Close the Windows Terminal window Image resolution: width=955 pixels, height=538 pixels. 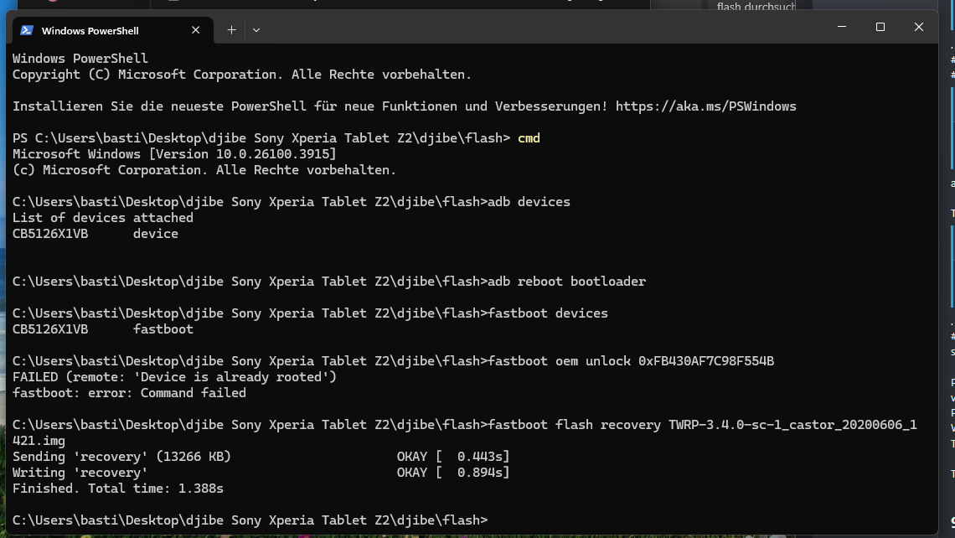[919, 27]
